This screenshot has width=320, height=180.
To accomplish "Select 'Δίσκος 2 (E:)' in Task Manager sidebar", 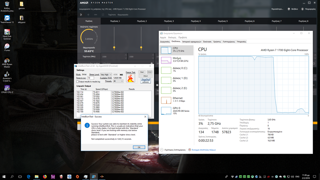I will click(x=176, y=90).
